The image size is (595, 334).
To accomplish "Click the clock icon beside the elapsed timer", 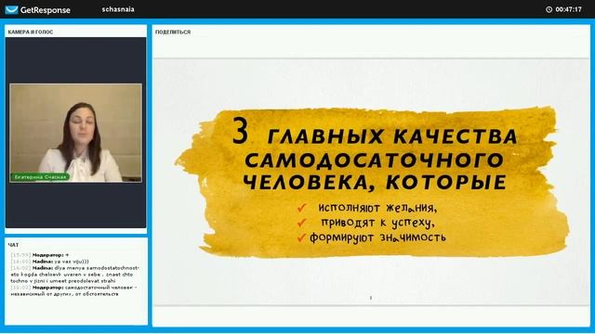I will pos(549,9).
